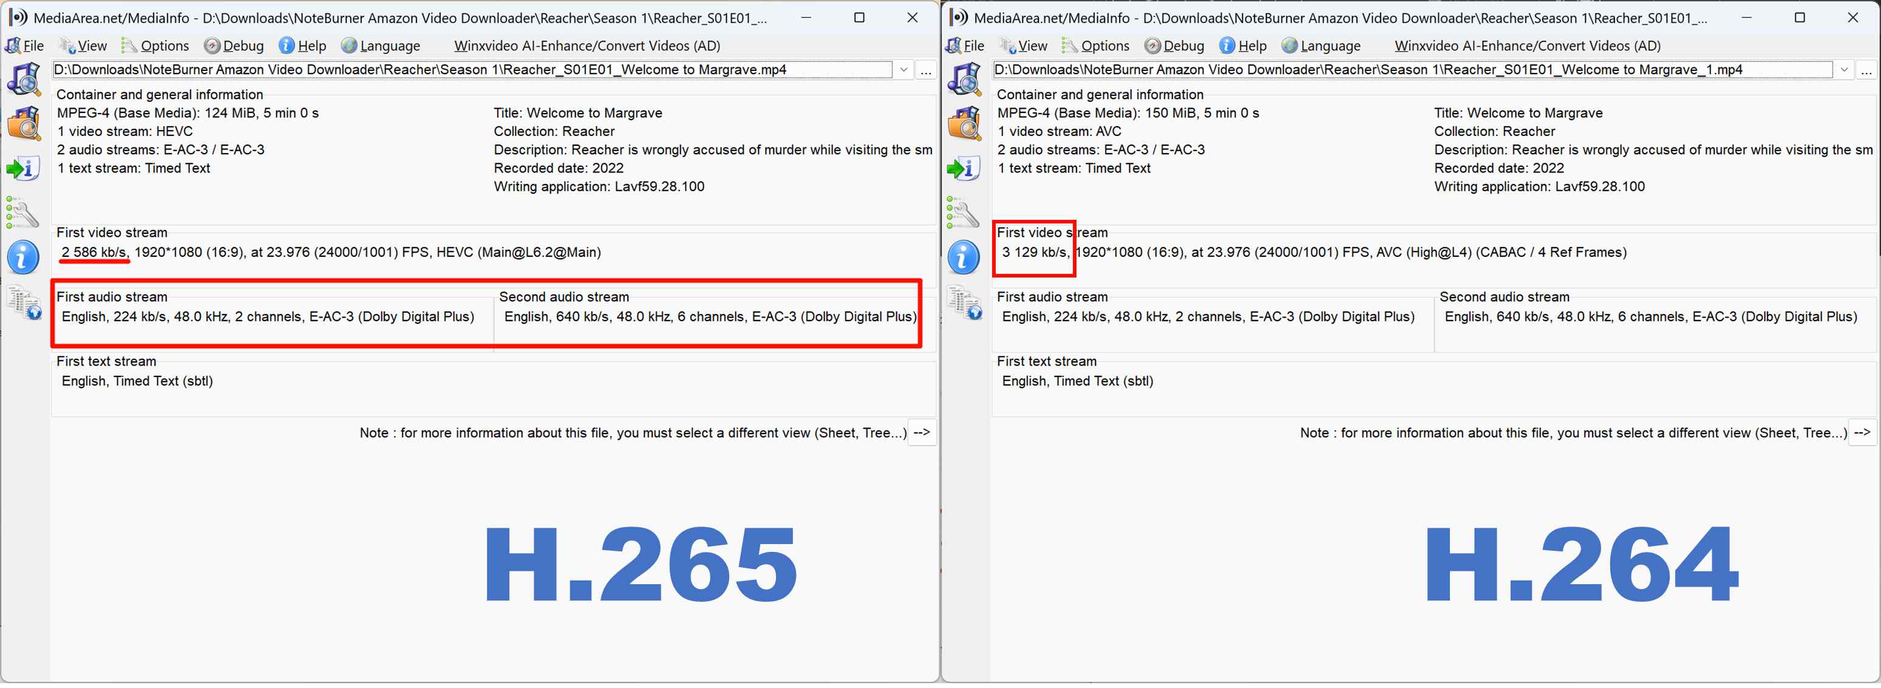Show About via the blue info icon

click(22, 257)
